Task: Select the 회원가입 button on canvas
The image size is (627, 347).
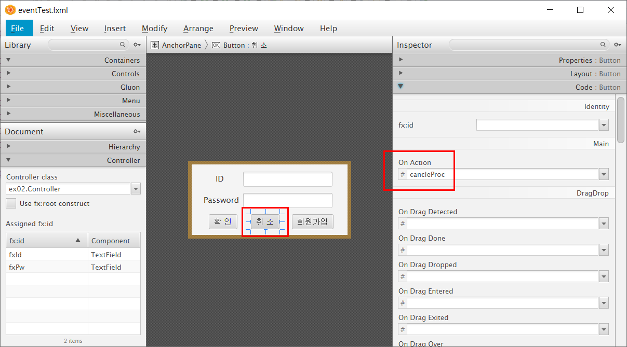Action: pyautogui.click(x=312, y=221)
